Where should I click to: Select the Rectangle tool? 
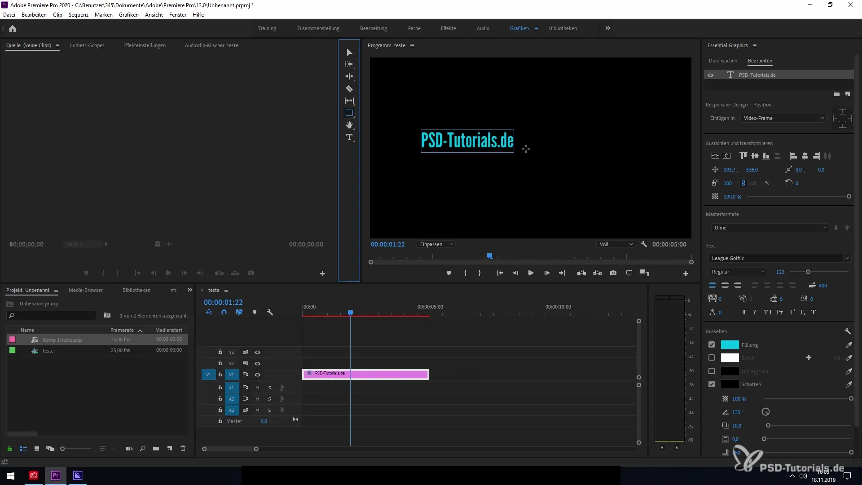[x=349, y=113]
